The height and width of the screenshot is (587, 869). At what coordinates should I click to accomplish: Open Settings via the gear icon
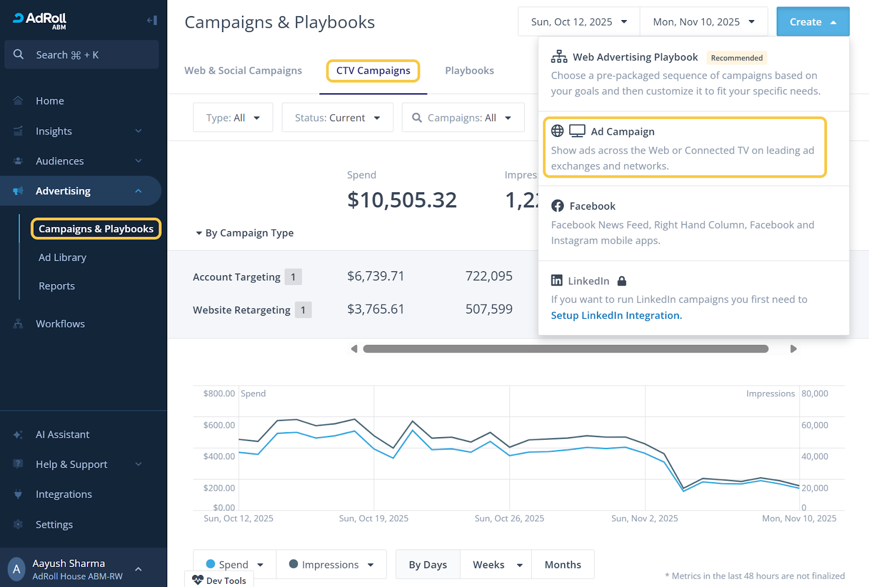click(x=18, y=525)
